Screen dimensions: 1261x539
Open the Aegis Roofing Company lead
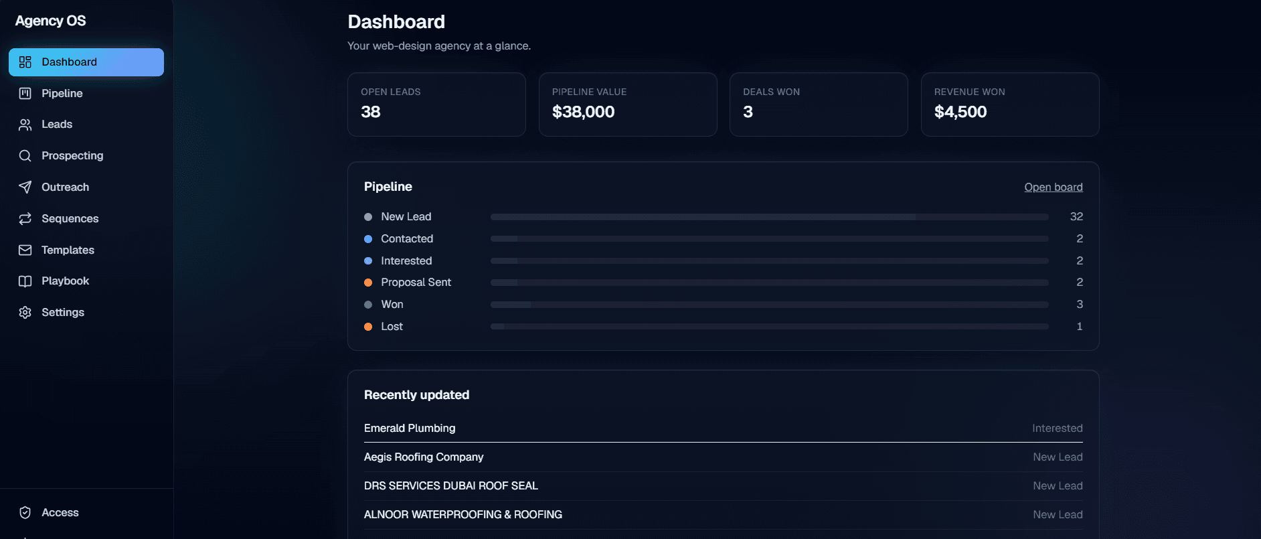(724, 457)
